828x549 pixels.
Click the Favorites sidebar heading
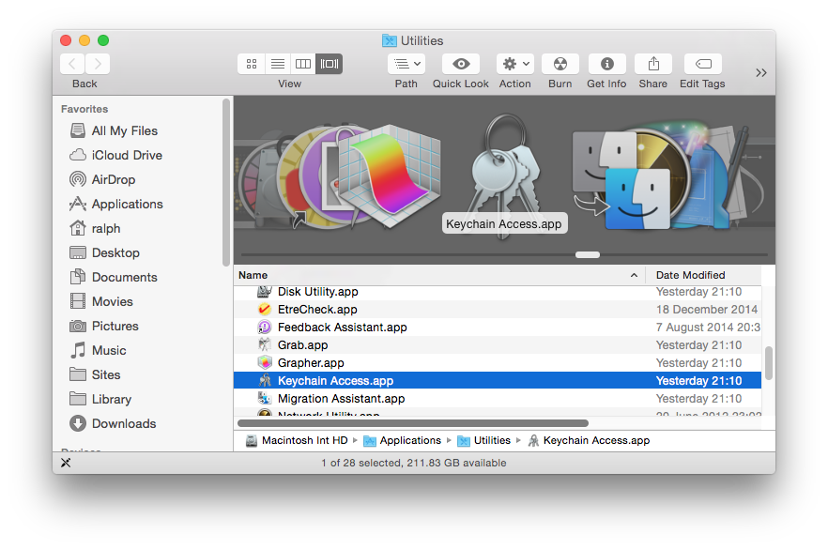[x=84, y=109]
